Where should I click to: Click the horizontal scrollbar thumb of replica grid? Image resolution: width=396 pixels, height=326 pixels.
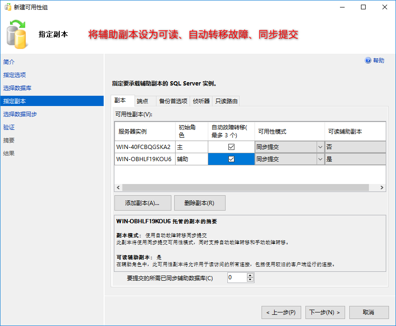click(x=246, y=187)
